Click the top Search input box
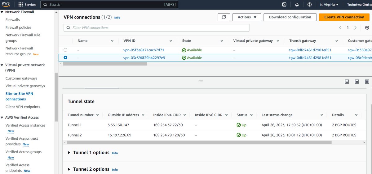 click(x=109, y=5)
